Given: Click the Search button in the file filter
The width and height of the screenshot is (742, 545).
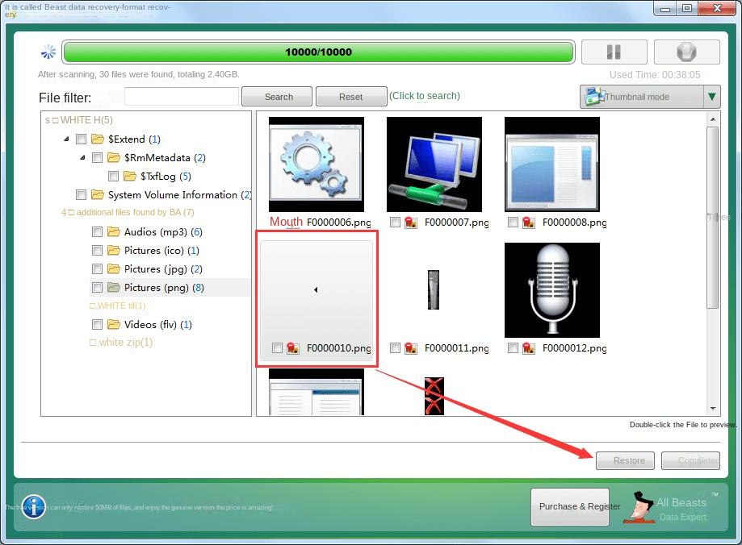Looking at the screenshot, I should click(x=276, y=96).
